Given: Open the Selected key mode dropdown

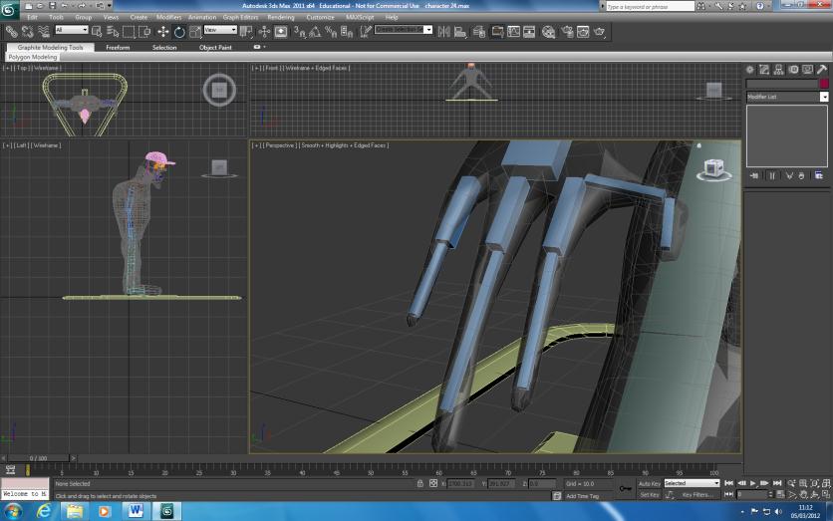Looking at the screenshot, I should tap(692, 483).
